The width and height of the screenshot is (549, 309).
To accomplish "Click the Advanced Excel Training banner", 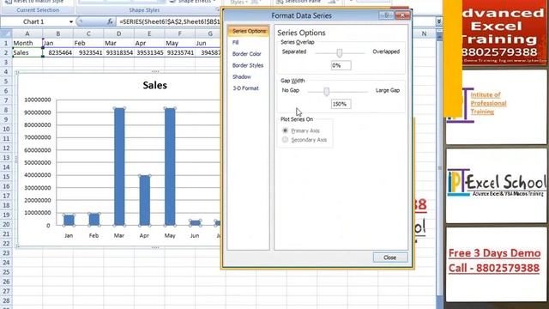I will [x=504, y=33].
